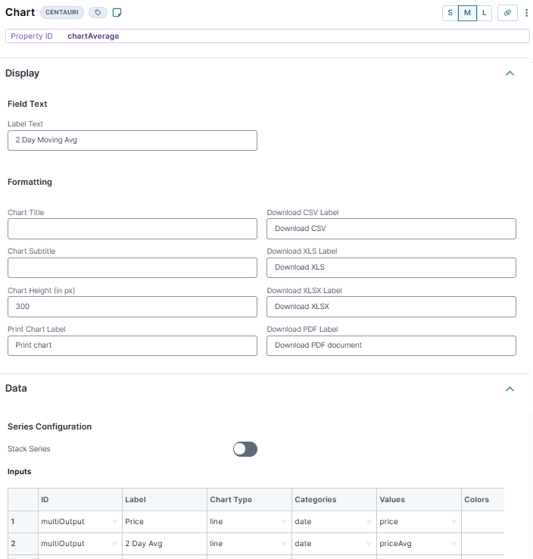Select the S size option
533x559 pixels.
(450, 13)
